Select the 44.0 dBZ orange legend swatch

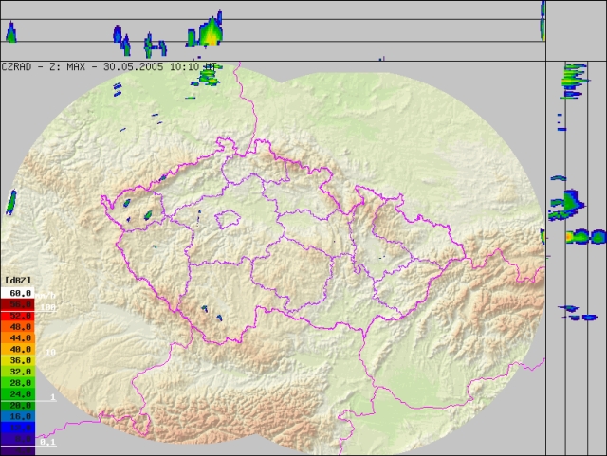point(18,338)
